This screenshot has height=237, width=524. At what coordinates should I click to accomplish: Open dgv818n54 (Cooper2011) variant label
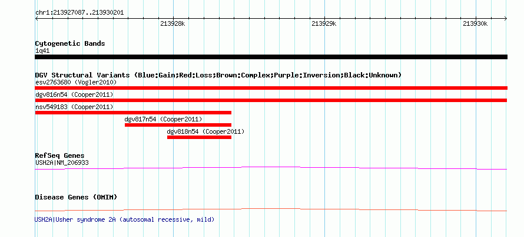pos(206,132)
